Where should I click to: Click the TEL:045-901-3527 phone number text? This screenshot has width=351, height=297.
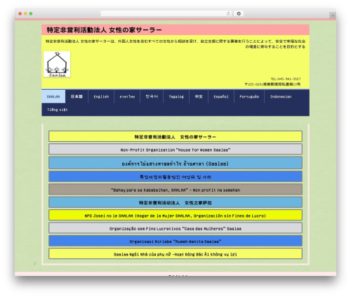[x=286, y=79]
